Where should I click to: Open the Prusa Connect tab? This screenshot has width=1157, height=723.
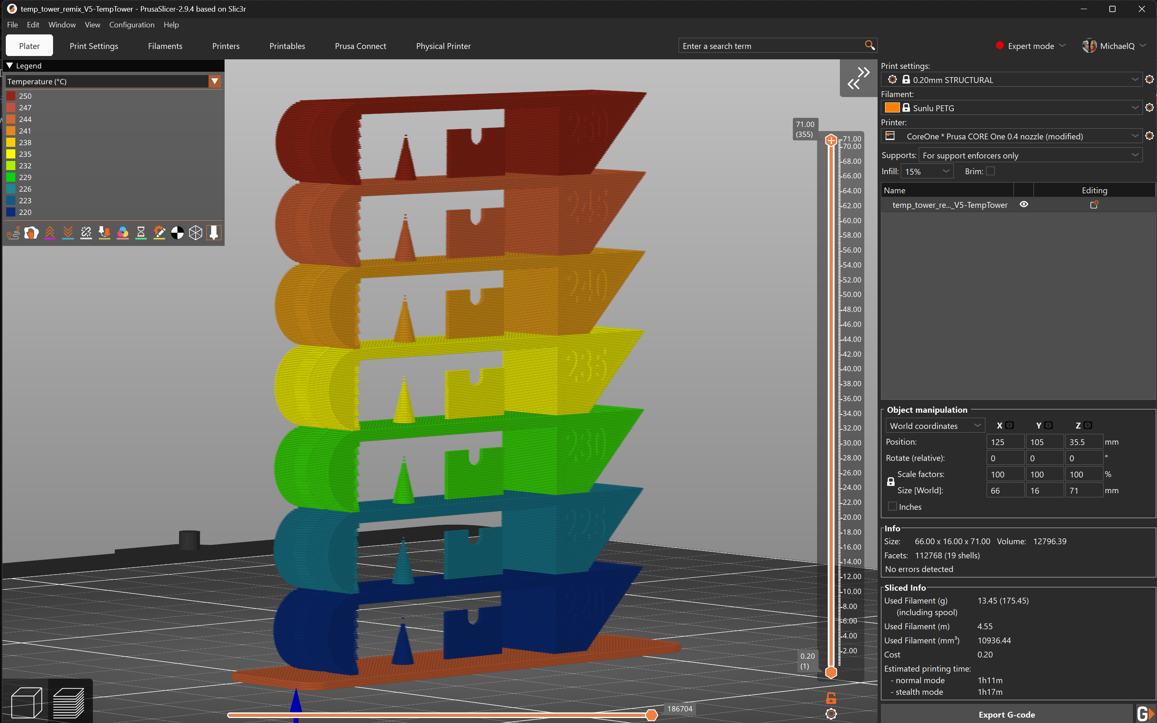coord(360,46)
